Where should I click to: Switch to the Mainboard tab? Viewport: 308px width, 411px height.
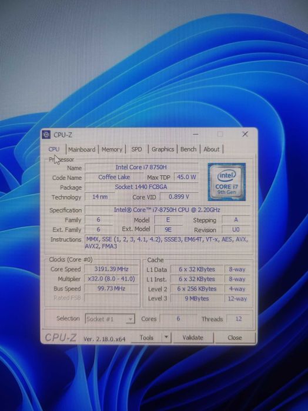click(82, 149)
